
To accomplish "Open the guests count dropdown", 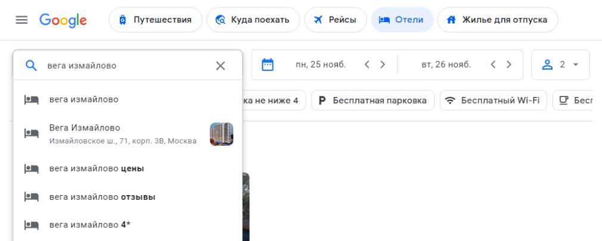I will (560, 65).
